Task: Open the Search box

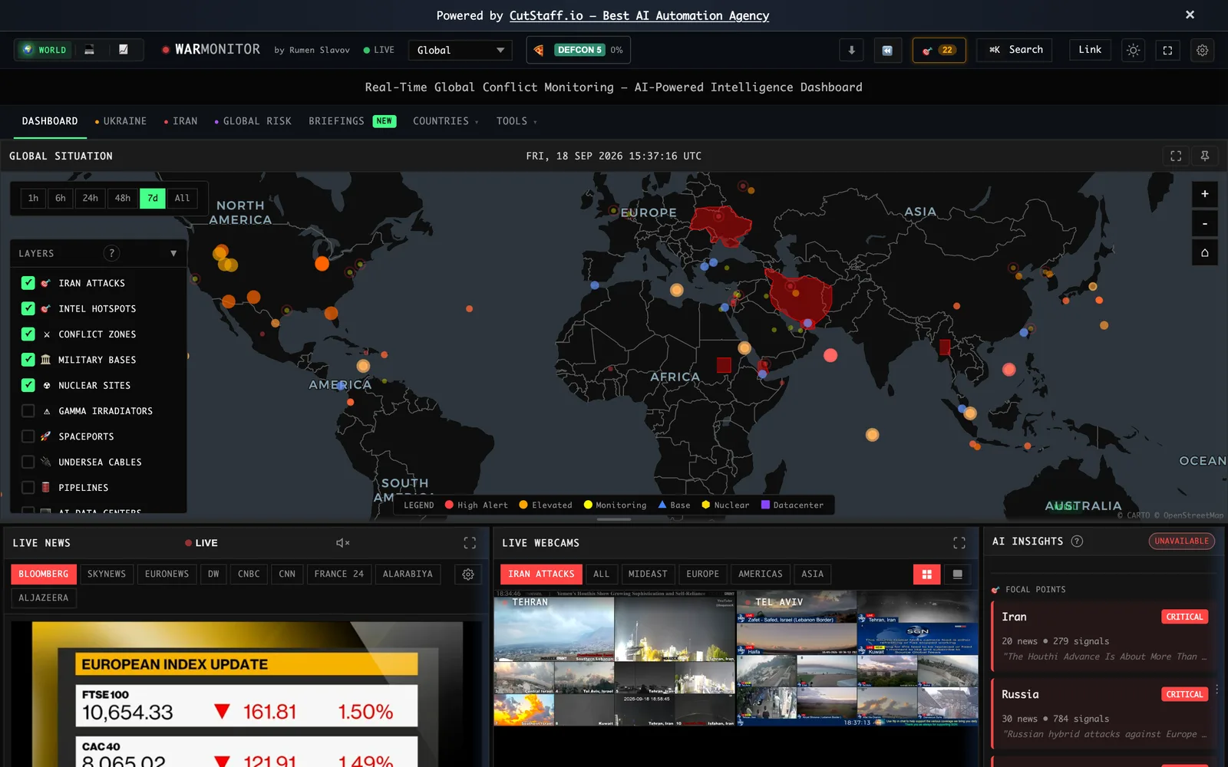Action: [1016, 50]
